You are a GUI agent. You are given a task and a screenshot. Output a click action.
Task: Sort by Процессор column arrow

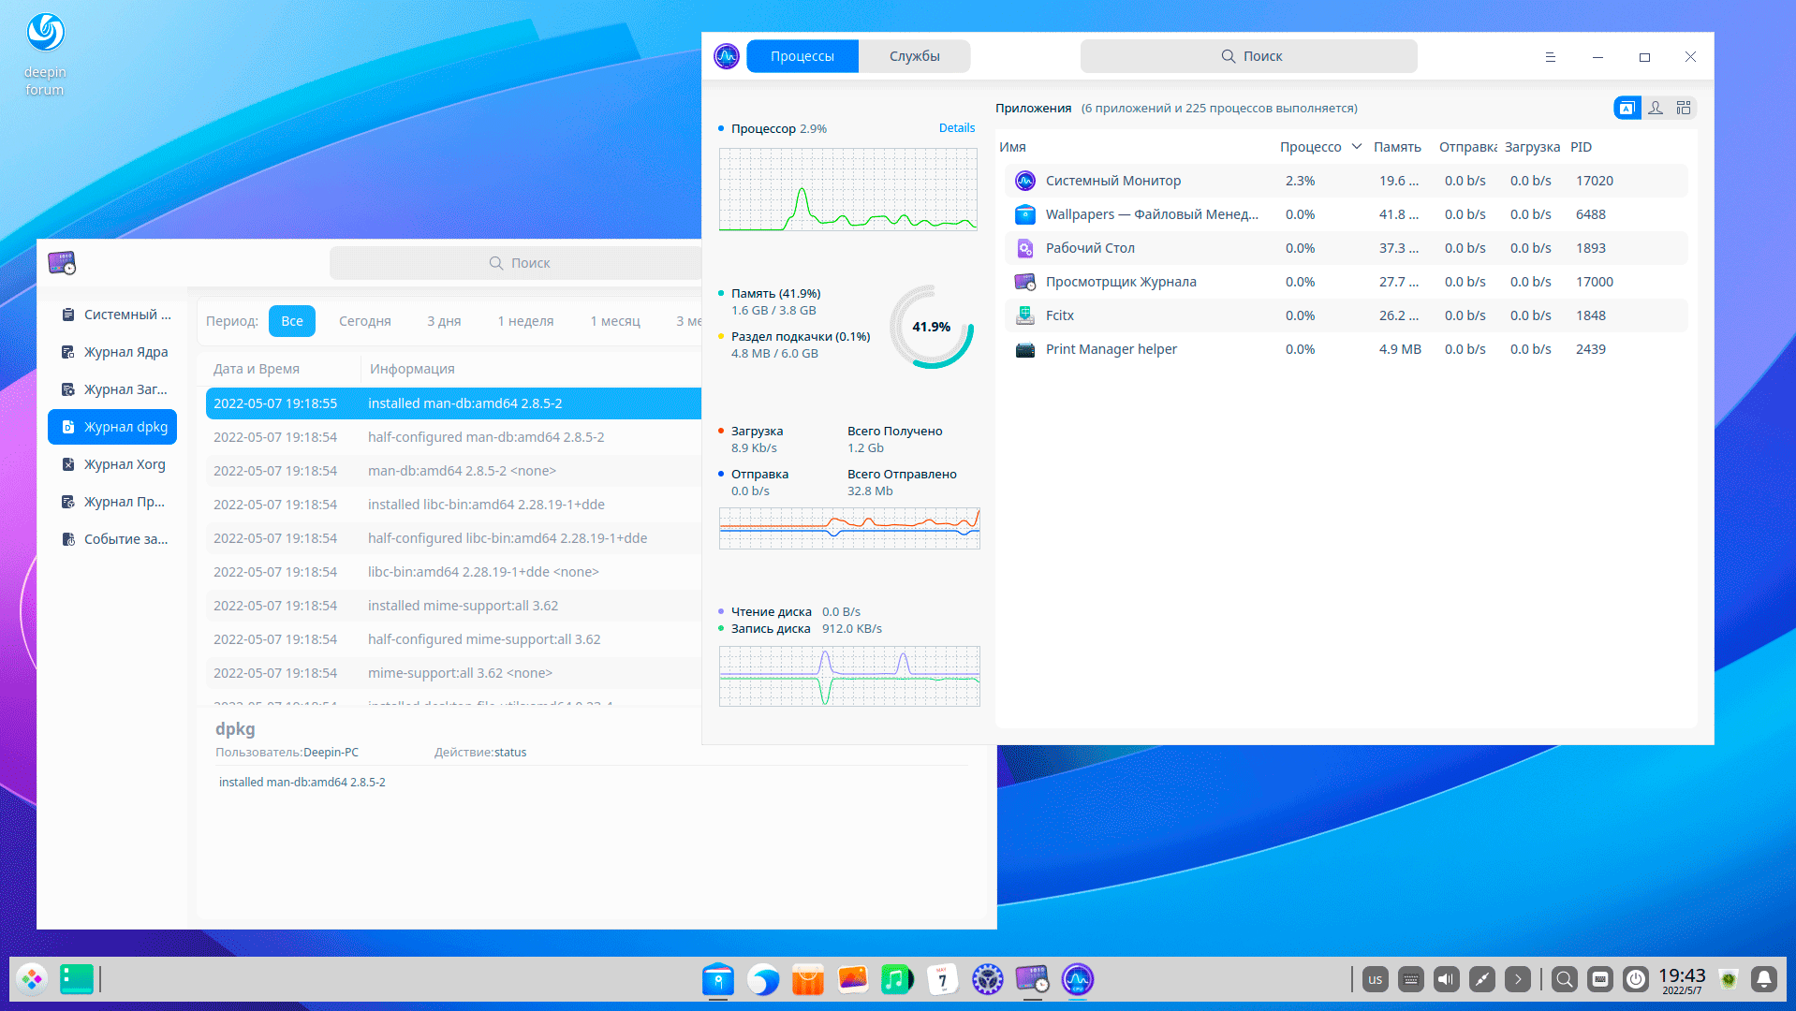point(1356,147)
